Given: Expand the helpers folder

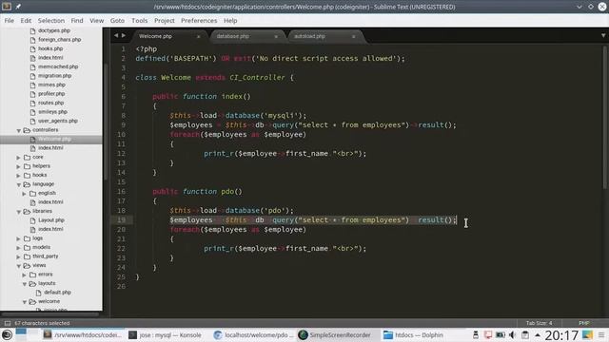Looking at the screenshot, I should [19, 166].
